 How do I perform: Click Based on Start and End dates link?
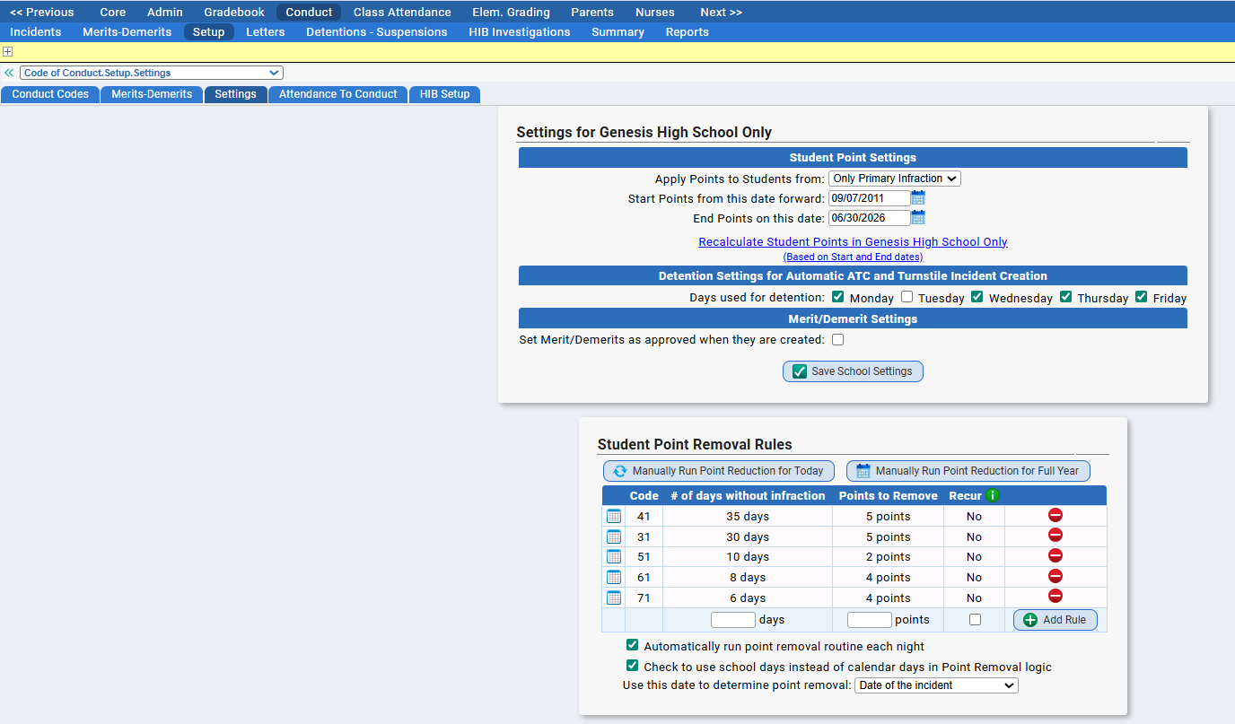pyautogui.click(x=853, y=257)
